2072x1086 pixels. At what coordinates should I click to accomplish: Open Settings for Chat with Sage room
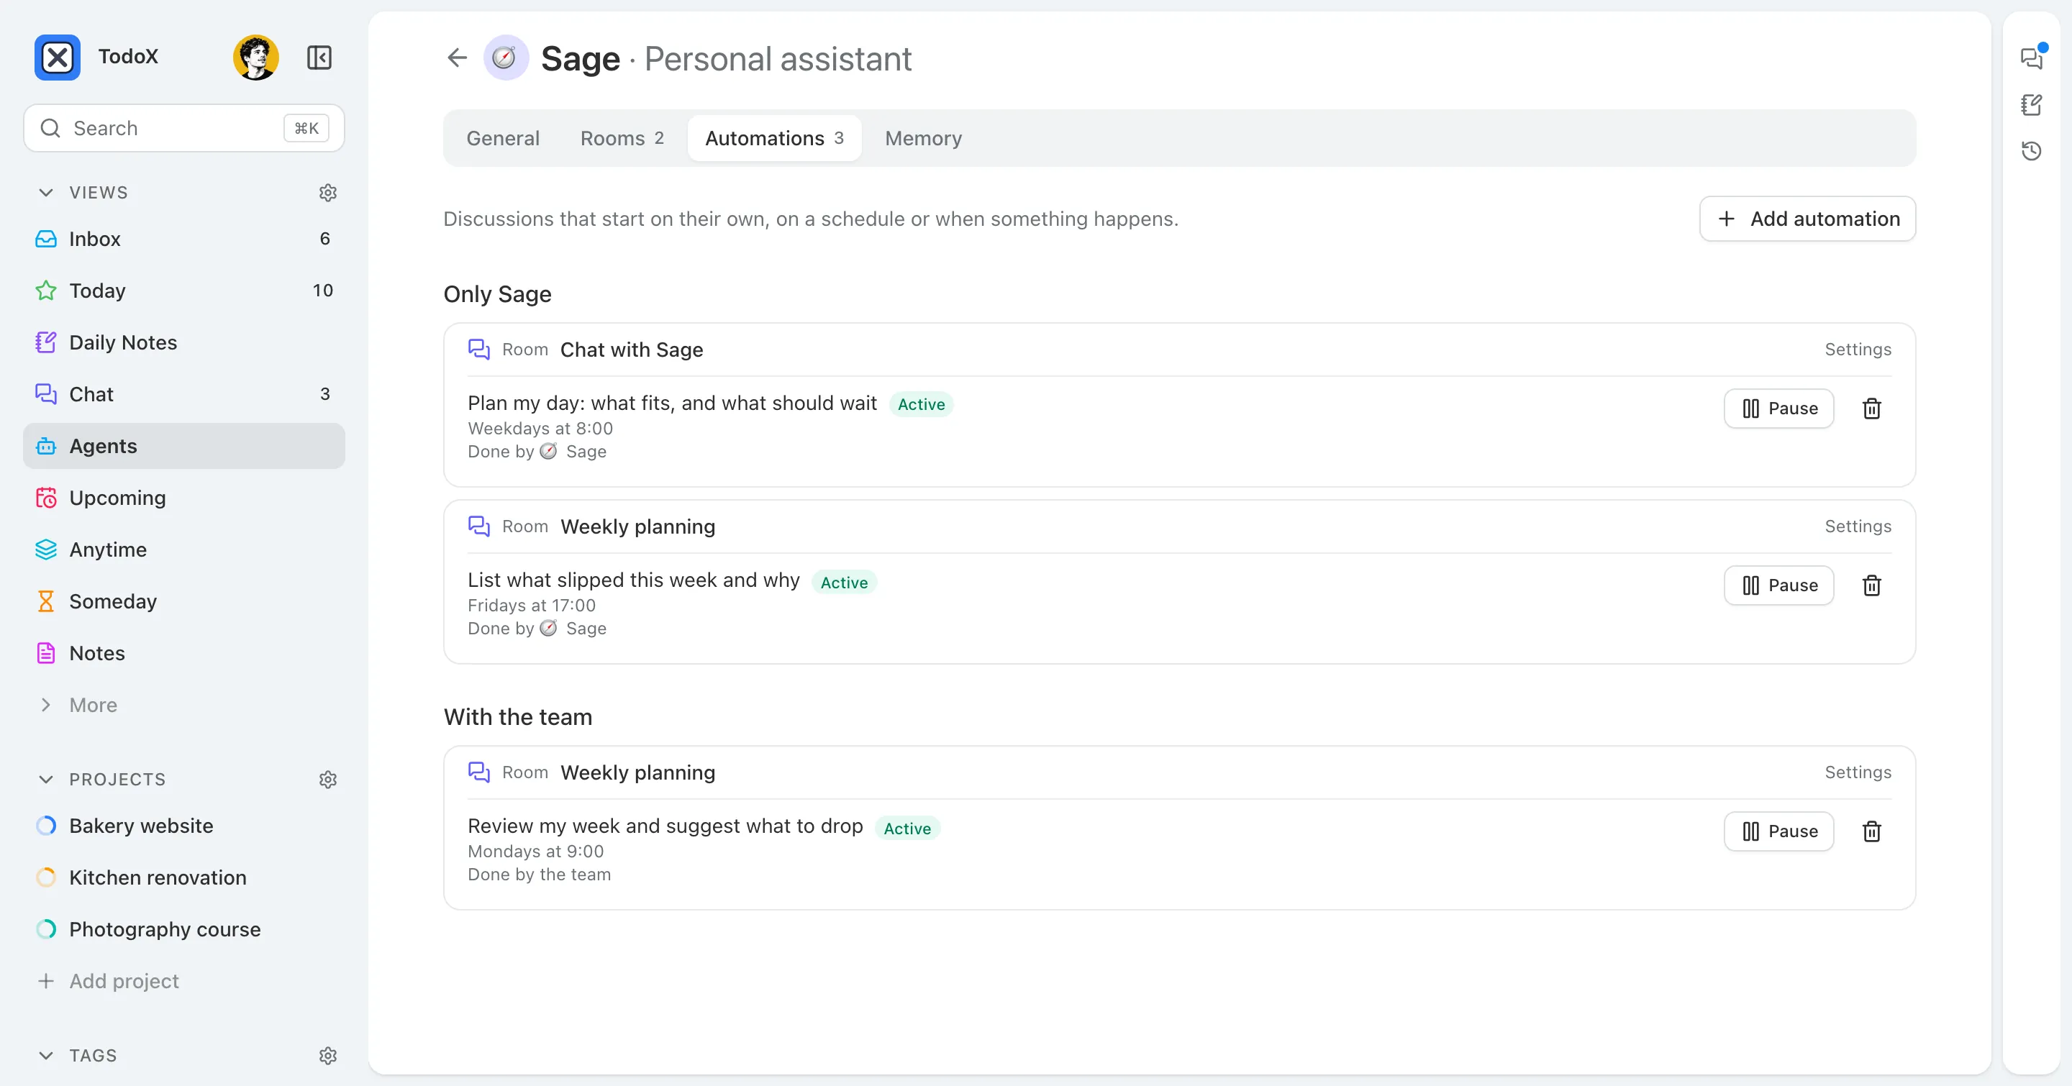coord(1857,350)
